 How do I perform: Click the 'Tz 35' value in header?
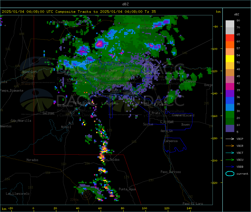150,12
